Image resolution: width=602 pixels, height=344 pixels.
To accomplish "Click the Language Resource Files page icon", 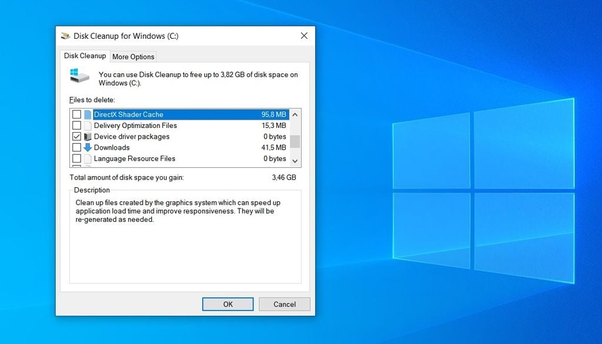I will tap(88, 159).
